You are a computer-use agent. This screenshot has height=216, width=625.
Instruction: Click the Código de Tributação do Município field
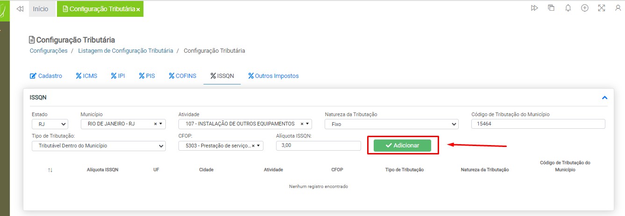click(538, 124)
